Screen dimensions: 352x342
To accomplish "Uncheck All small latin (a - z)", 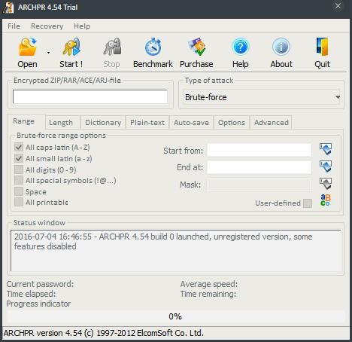I will pos(19,158).
